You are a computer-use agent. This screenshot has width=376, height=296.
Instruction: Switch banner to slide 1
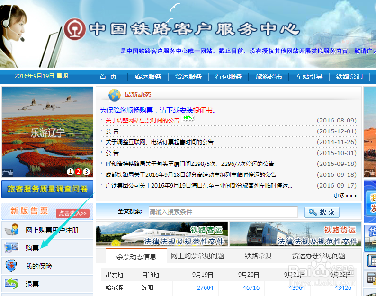point(70,172)
